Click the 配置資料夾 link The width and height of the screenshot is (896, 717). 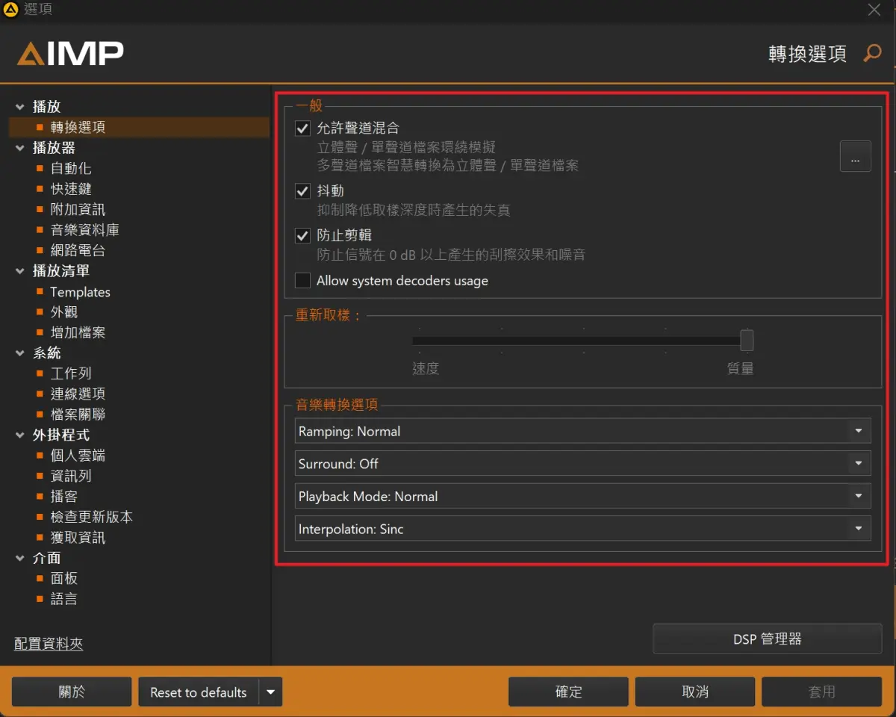pos(49,644)
